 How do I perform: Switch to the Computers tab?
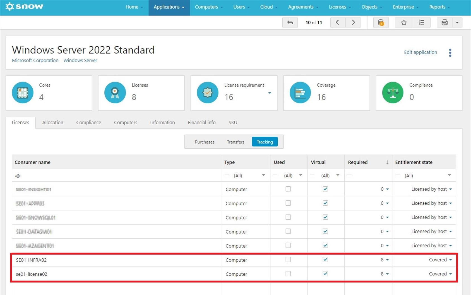(x=126, y=122)
